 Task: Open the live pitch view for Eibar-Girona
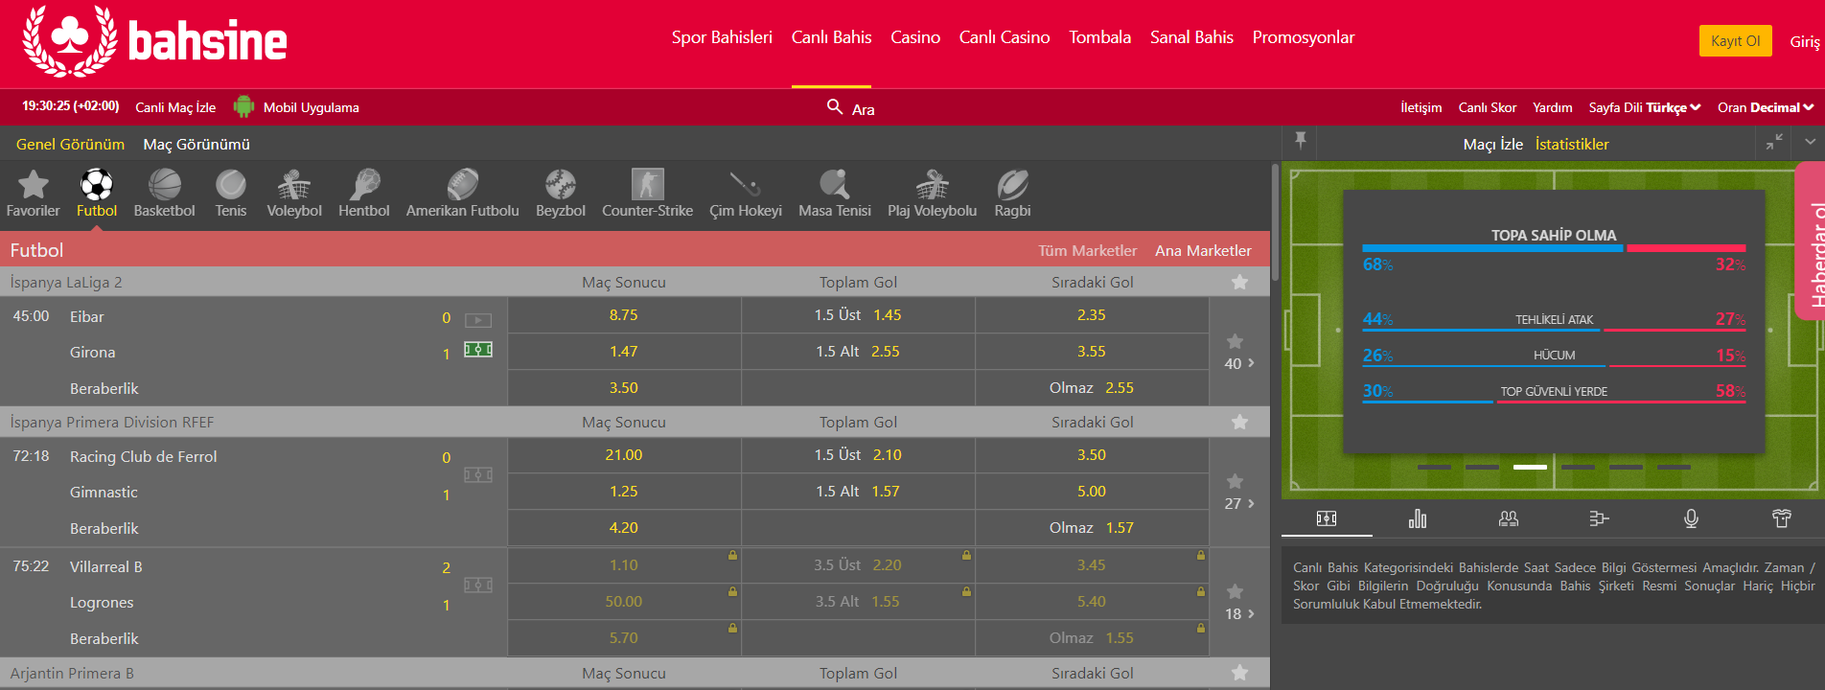pyautogui.click(x=478, y=350)
